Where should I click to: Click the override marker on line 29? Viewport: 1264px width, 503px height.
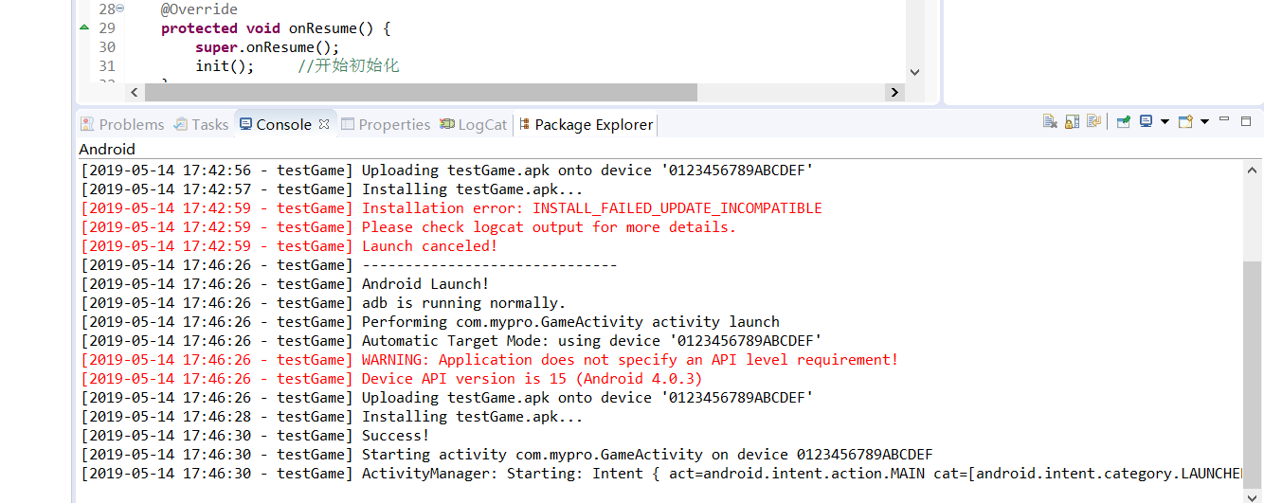pyautogui.click(x=84, y=27)
